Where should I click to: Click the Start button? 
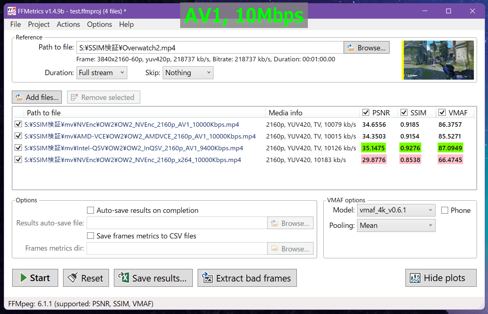pyautogui.click(x=35, y=278)
